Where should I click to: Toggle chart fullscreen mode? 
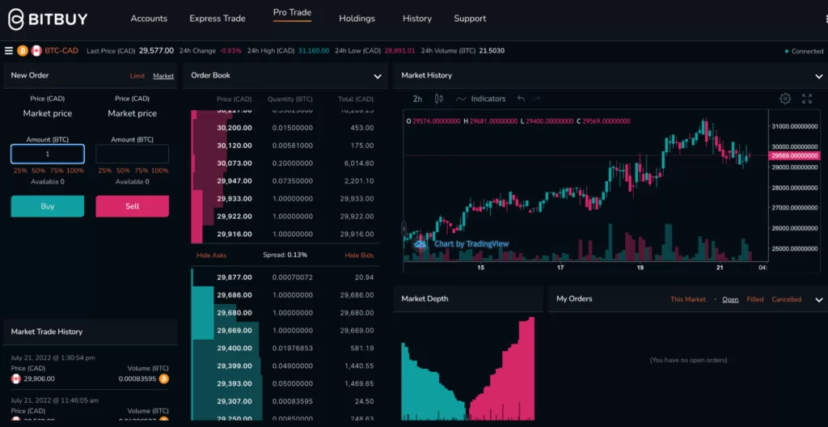click(807, 99)
